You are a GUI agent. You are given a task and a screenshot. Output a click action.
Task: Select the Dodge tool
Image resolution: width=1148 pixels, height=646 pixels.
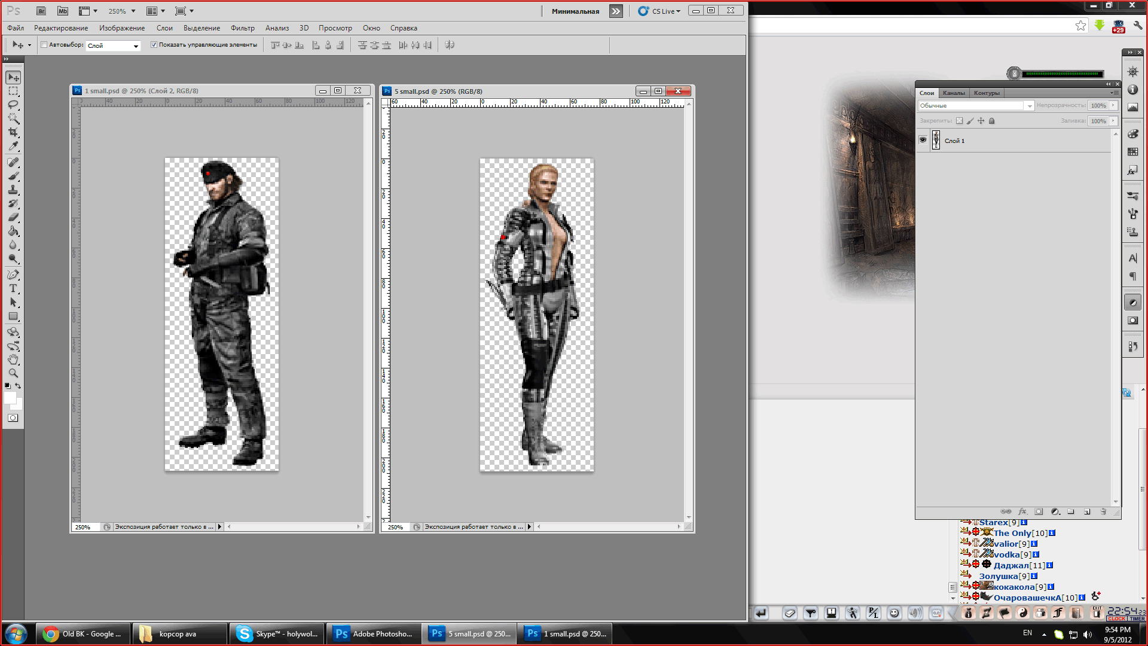(13, 258)
